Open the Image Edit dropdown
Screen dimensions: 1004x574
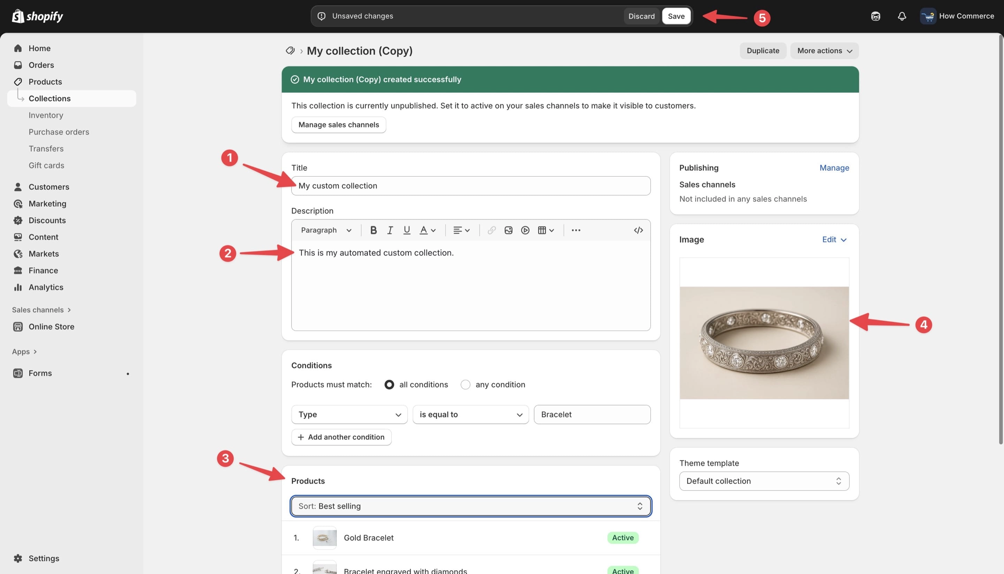coord(834,239)
